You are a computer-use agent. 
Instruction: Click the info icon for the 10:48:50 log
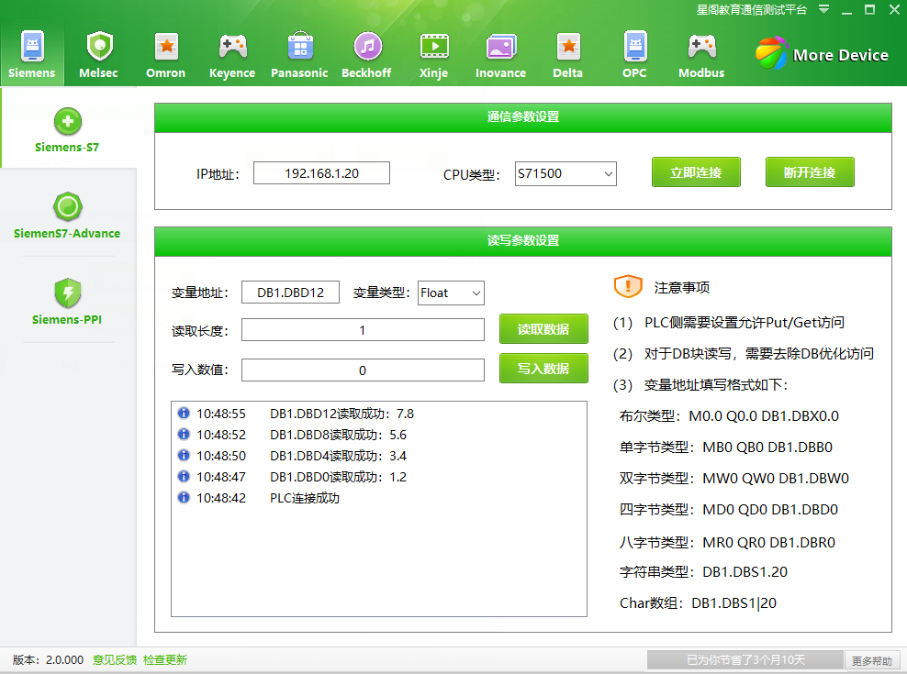pos(184,456)
